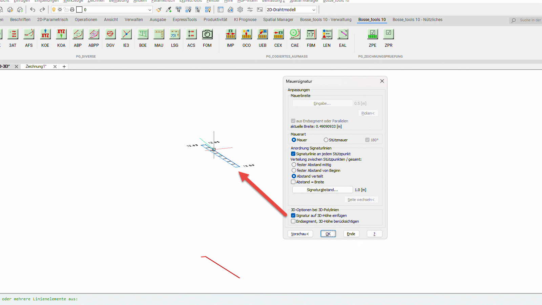Open new drawing tab with plus button
The height and width of the screenshot is (305, 542).
tap(64, 67)
